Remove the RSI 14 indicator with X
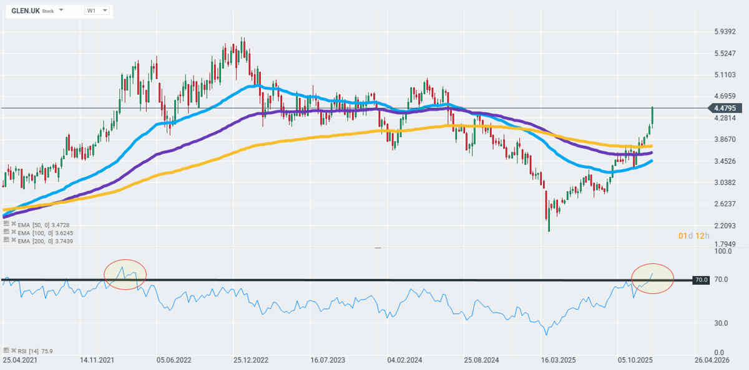The image size is (749, 370). click(x=12, y=351)
